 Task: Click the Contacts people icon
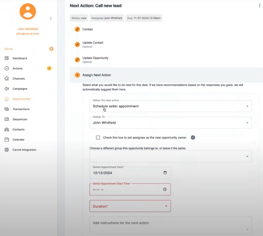pos(7,129)
